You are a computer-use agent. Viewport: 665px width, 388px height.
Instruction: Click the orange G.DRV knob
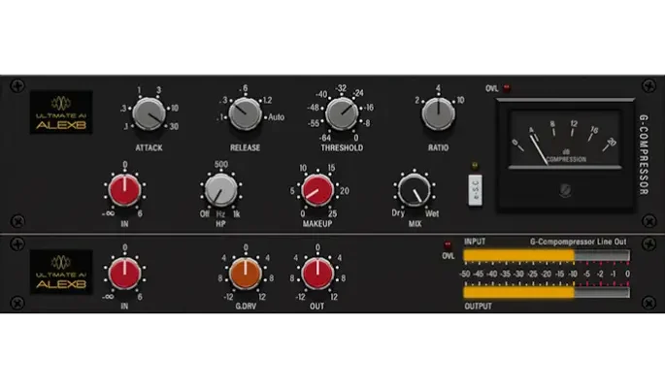[246, 274]
